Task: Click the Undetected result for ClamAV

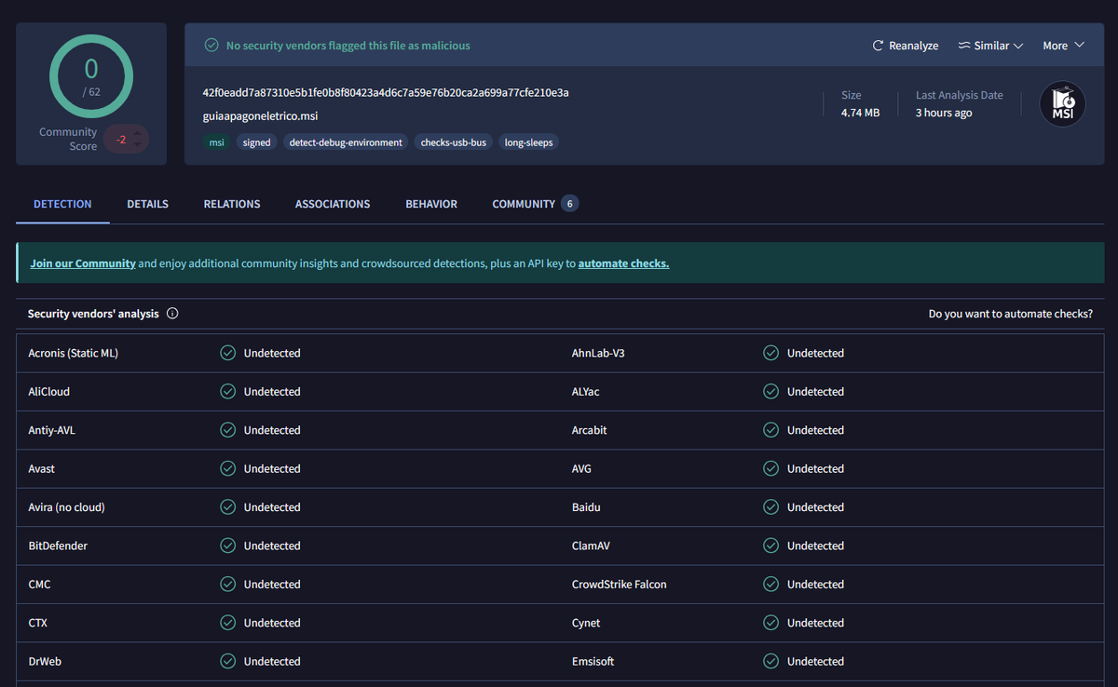Action: tap(815, 546)
